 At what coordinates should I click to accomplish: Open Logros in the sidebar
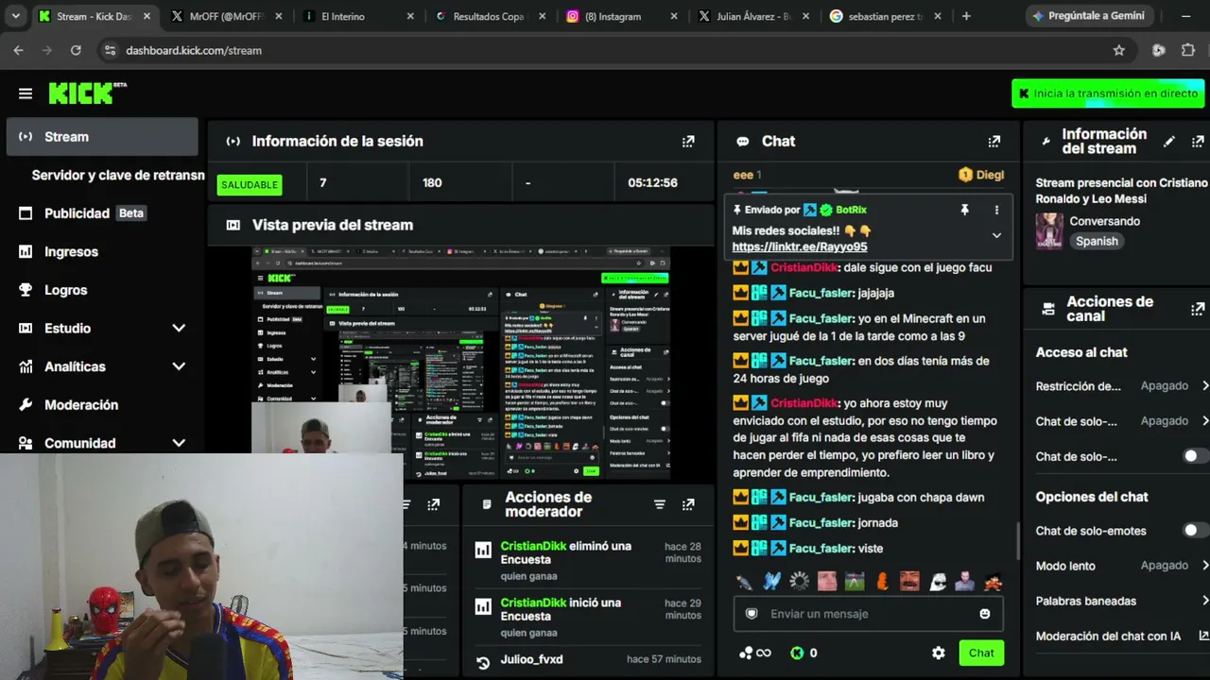(x=102, y=290)
